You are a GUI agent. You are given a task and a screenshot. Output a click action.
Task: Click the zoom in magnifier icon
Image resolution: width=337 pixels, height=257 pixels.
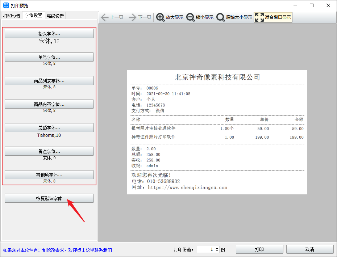coord(160,17)
